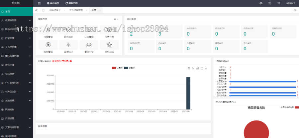Collapse the sidebar with the hamburger icon

(x=39, y=3)
